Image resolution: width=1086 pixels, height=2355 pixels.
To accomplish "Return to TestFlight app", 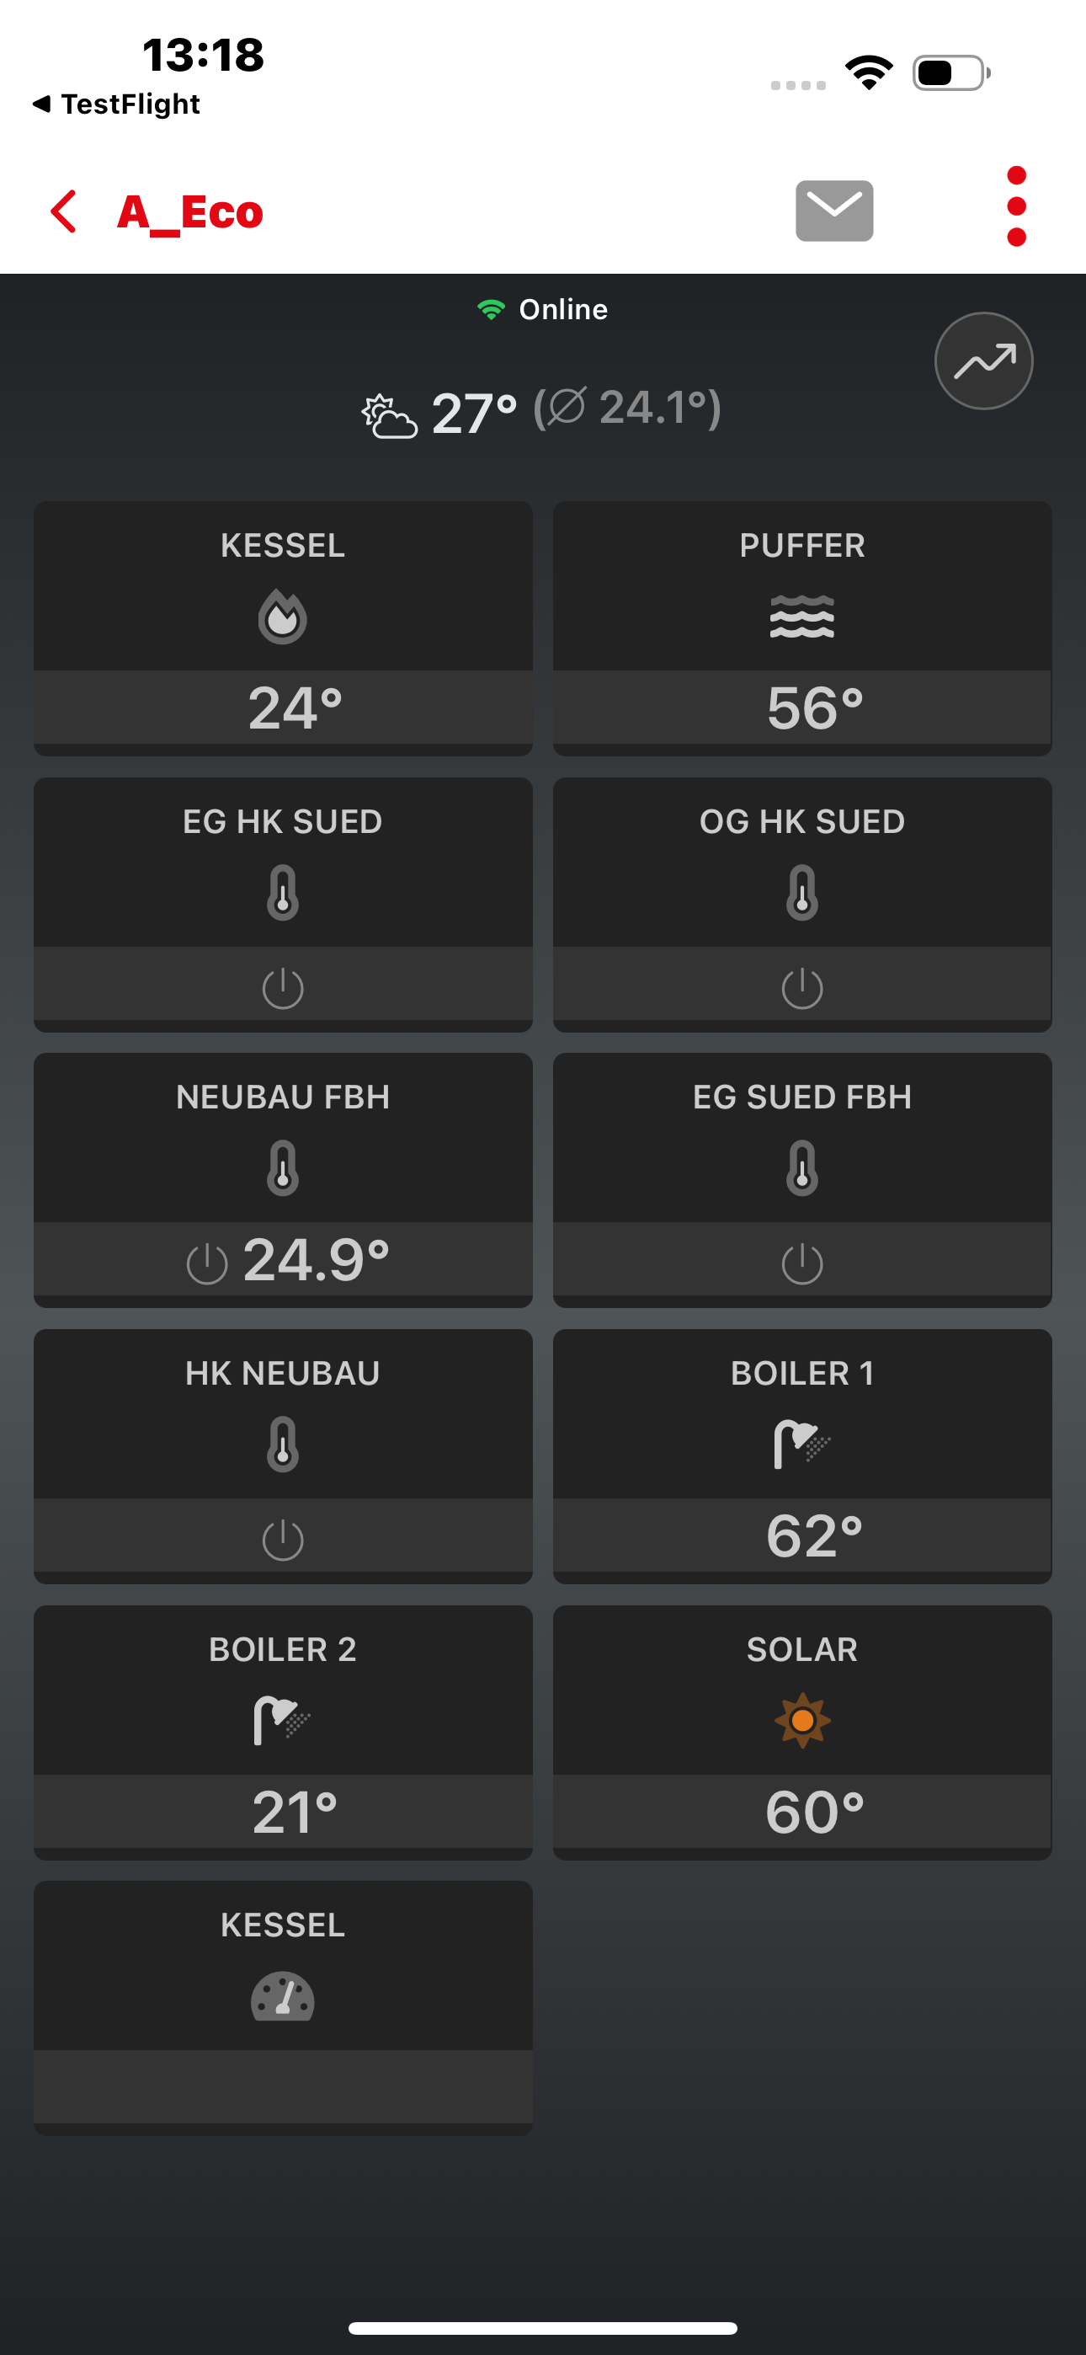I will click(x=116, y=104).
